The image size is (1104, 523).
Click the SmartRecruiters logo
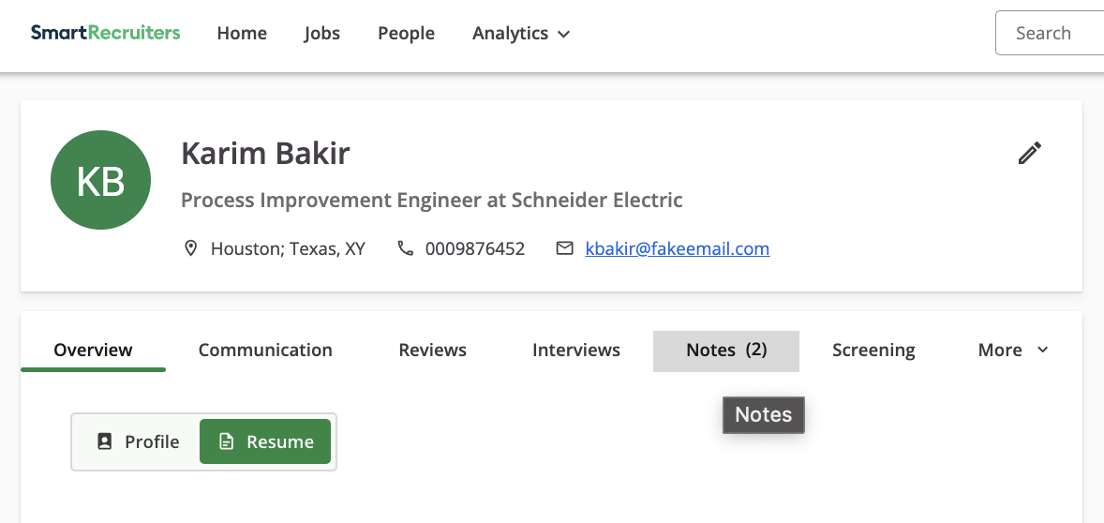[x=106, y=33]
